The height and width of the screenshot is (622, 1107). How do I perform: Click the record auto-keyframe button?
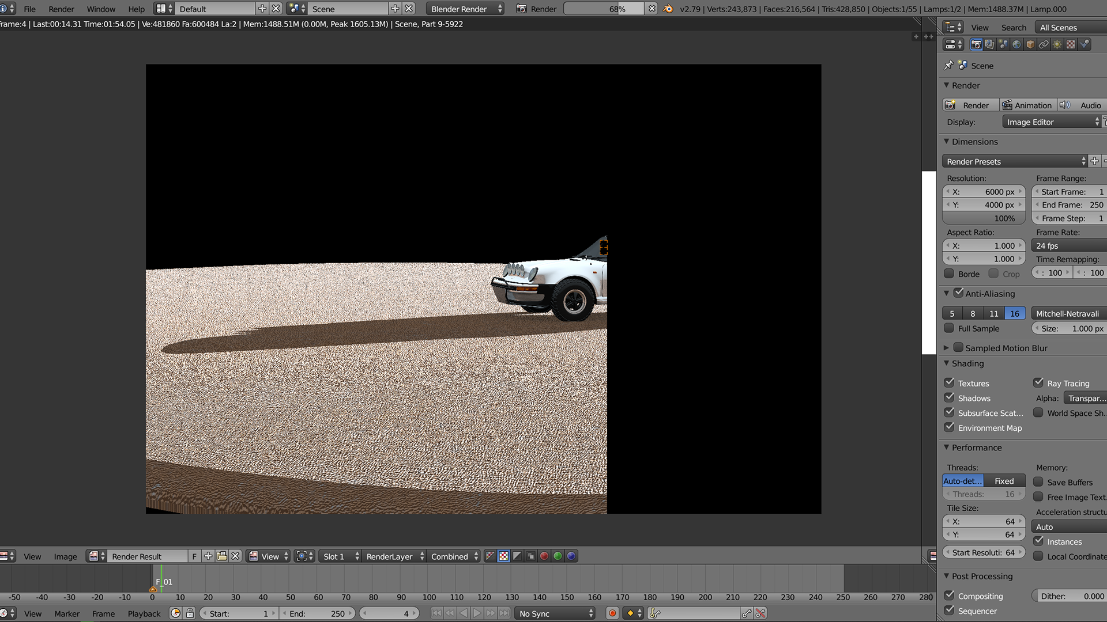tap(612, 614)
